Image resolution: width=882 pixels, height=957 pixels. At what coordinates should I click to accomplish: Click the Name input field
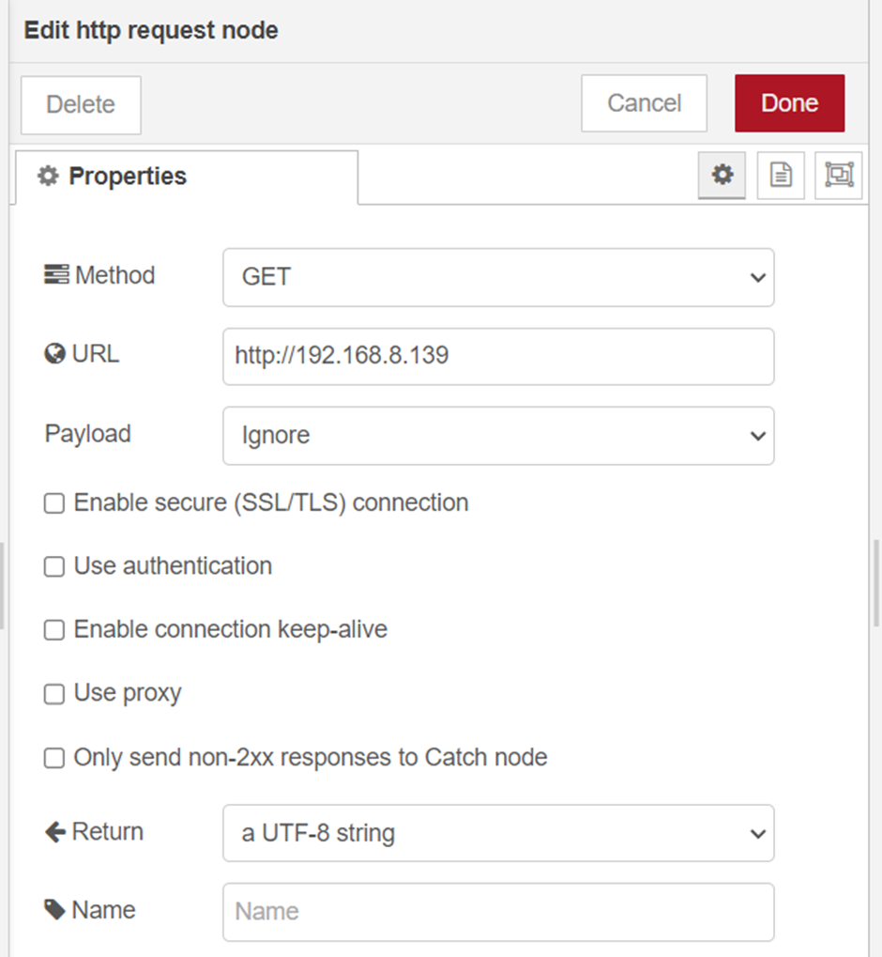click(x=498, y=912)
